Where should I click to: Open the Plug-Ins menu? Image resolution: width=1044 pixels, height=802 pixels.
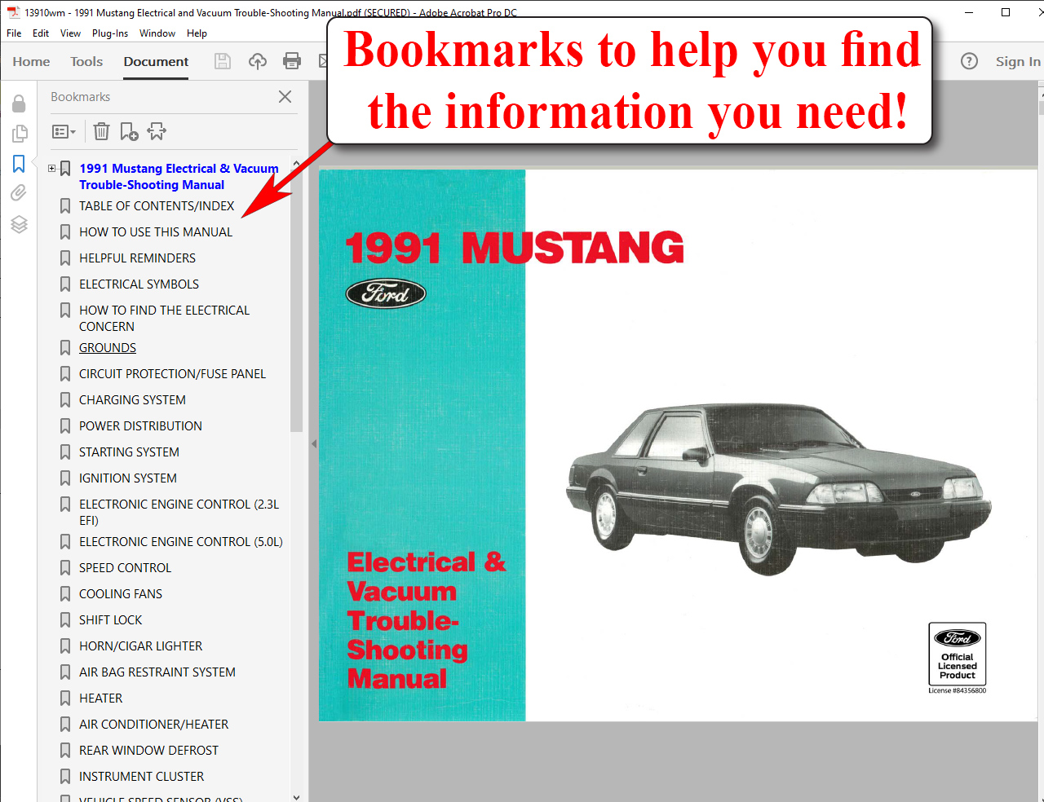coord(110,33)
